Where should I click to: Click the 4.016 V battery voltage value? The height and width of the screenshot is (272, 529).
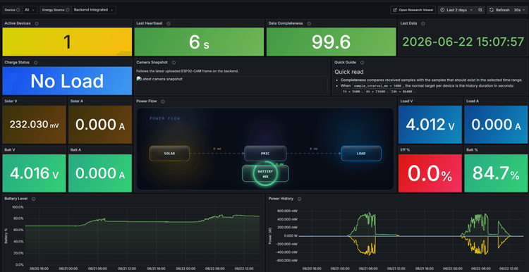34,173
